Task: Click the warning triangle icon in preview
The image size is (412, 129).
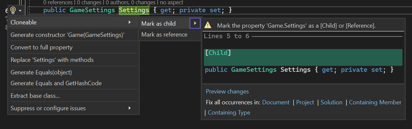Action: [208, 25]
